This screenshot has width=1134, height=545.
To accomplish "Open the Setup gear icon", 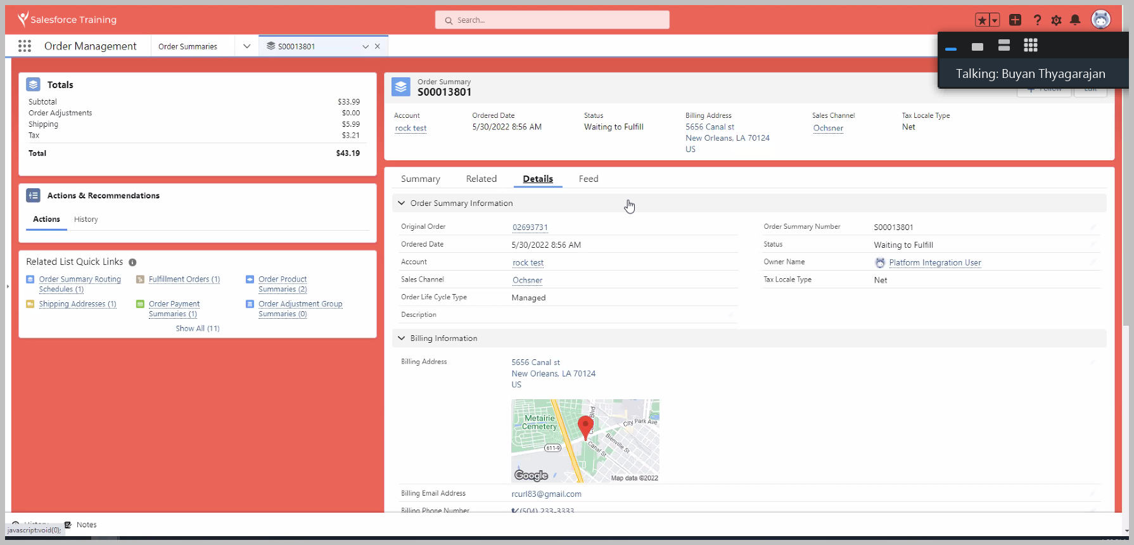I will pos(1056,20).
